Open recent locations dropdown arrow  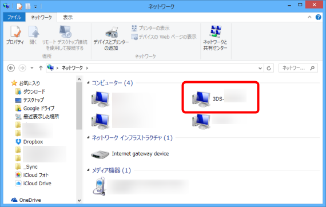pyautogui.click(x=32, y=68)
